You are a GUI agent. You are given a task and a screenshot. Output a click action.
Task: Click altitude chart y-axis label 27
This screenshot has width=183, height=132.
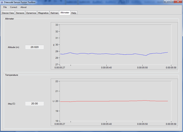pos(57,64)
